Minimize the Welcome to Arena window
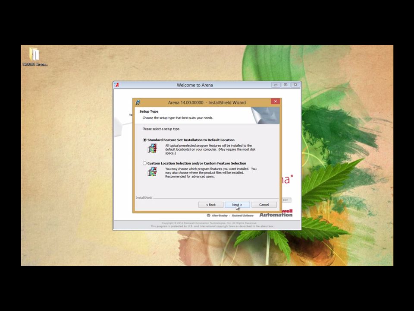This screenshot has width=414, height=311. pyautogui.click(x=276, y=85)
